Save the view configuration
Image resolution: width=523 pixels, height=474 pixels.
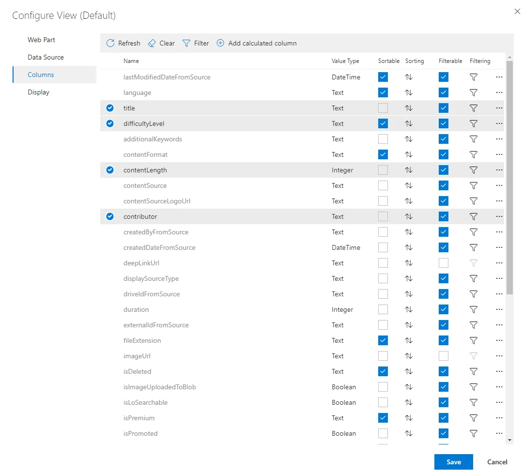(453, 462)
